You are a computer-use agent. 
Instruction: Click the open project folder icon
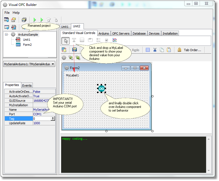click(x=13, y=20)
